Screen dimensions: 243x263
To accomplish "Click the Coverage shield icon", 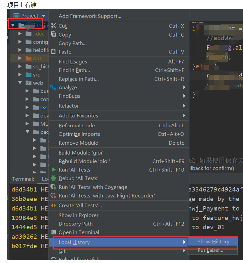I will (53, 187).
